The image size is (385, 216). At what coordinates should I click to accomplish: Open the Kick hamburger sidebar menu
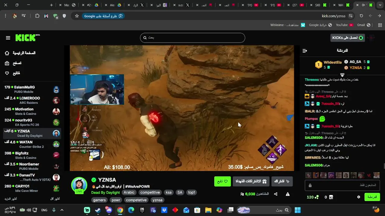coord(8,38)
